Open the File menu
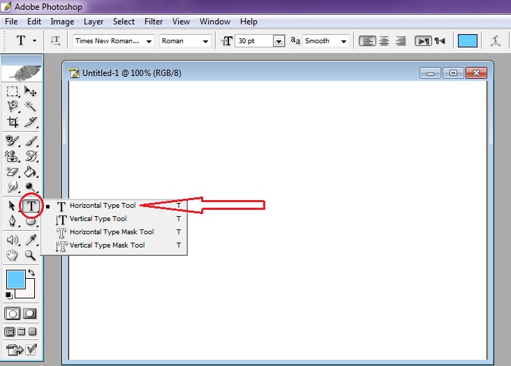This screenshot has width=511, height=366. [11, 22]
